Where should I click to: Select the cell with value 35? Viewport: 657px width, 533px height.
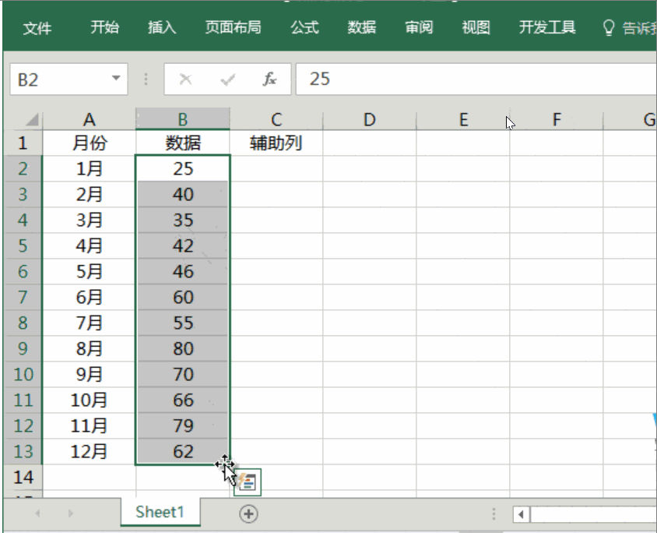coord(183,221)
